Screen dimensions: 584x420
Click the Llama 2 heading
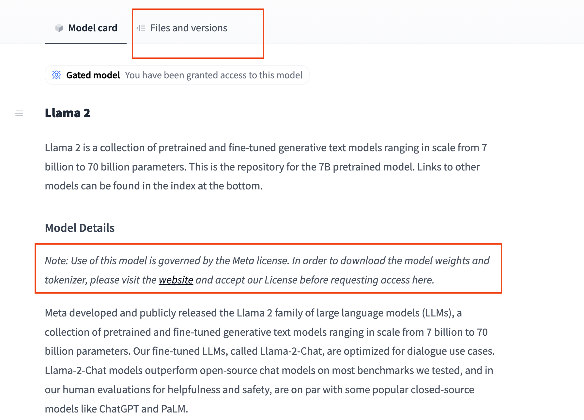[68, 113]
